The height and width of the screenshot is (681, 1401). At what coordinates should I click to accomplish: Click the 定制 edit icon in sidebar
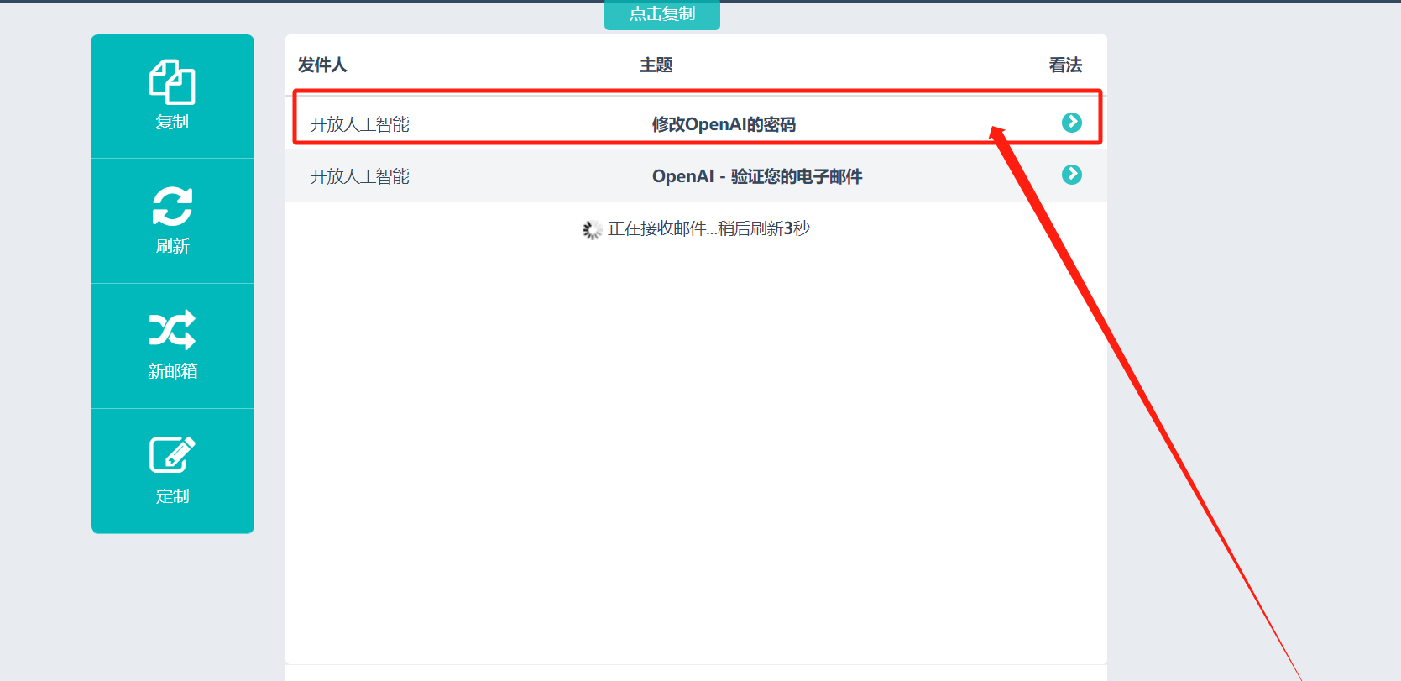tap(172, 455)
